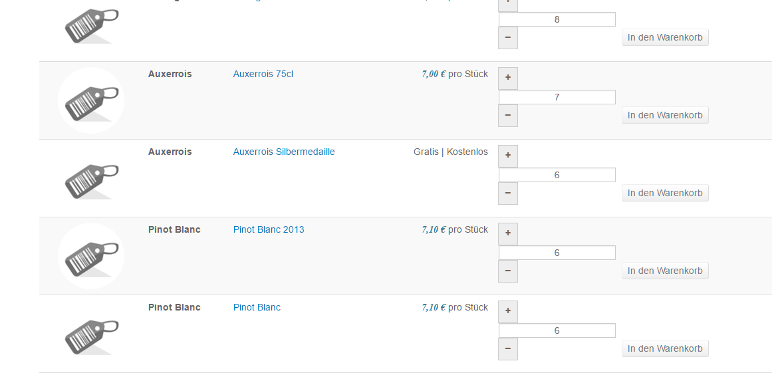Add Auxerrois Silbermedaille to the Warenkorb
The image size is (772, 375).
pos(665,193)
